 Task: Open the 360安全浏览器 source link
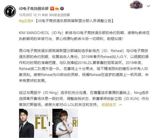pyautogui.click(x=59, y=15)
